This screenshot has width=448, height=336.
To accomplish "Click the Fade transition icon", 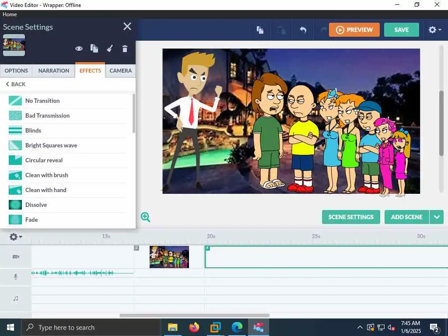I will 15,220.
